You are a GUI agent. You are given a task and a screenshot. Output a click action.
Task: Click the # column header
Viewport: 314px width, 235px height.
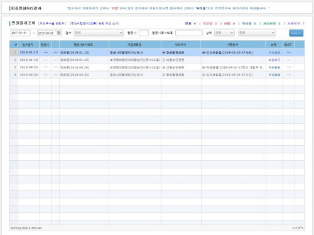14,45
